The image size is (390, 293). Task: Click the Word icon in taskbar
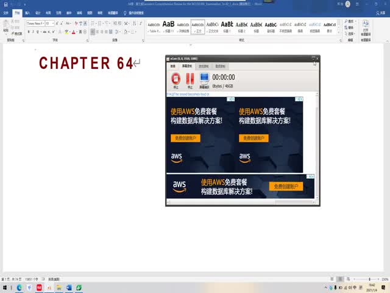tap(69, 288)
